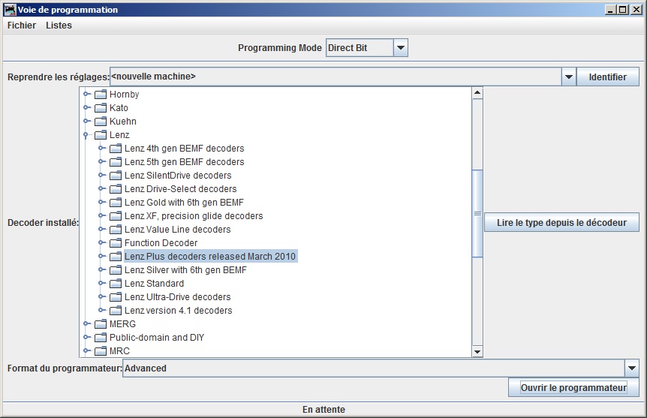Click Lenz version 4.1 decoders folder icon
This screenshot has height=418, width=647.
click(x=116, y=311)
